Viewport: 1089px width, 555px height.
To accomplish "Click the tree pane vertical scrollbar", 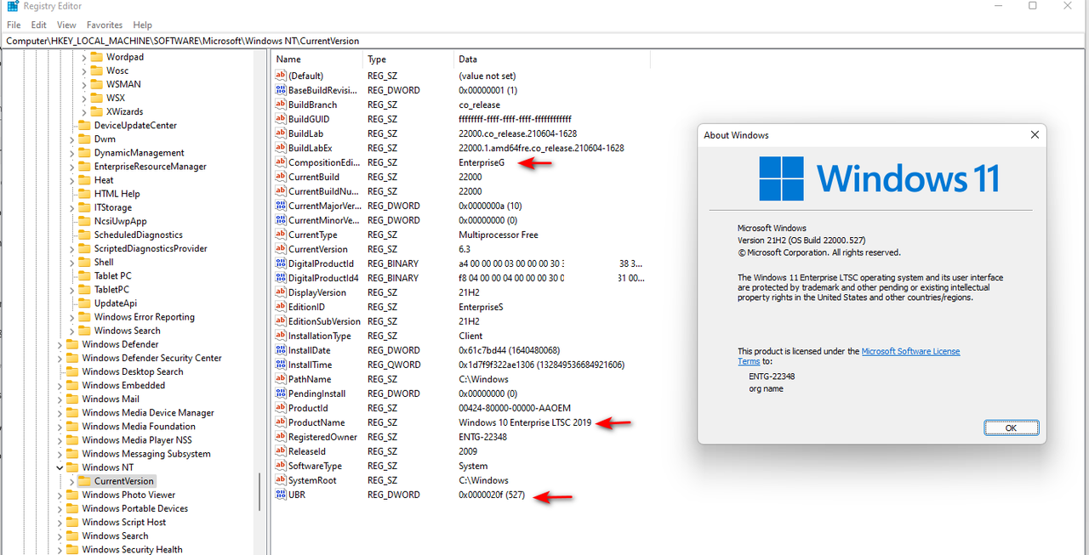I will tap(260, 491).
